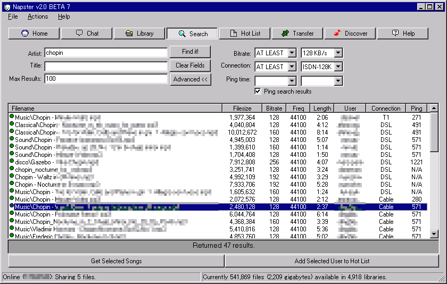447x284 pixels.
Task: Sort by Connection column header
Action: [x=386, y=108]
